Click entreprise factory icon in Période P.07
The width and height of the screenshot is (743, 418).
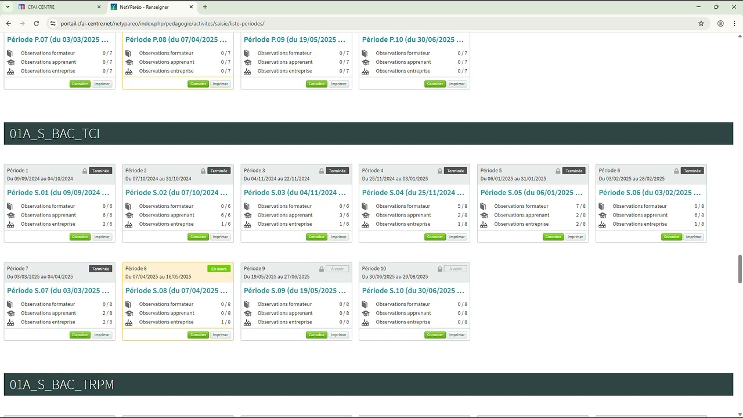coord(10,71)
